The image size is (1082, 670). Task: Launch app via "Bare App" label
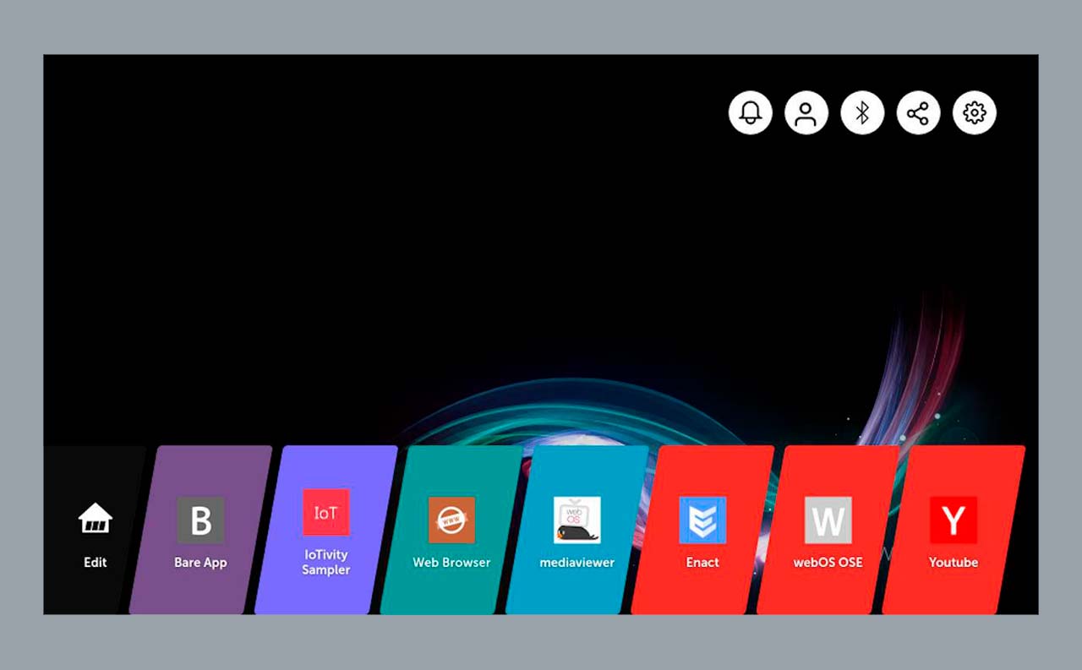[x=200, y=563]
